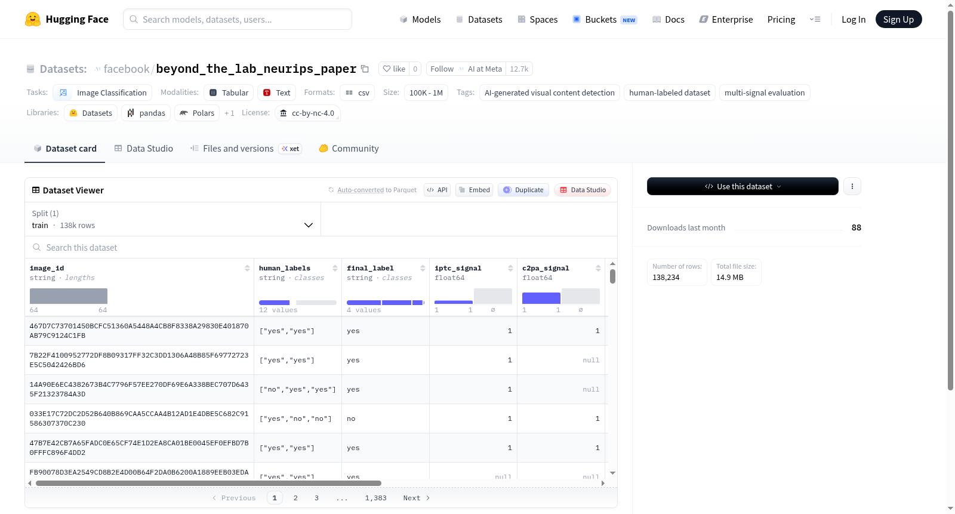955x514 pixels.
Task: Sort the human_labels column
Action: point(335,268)
